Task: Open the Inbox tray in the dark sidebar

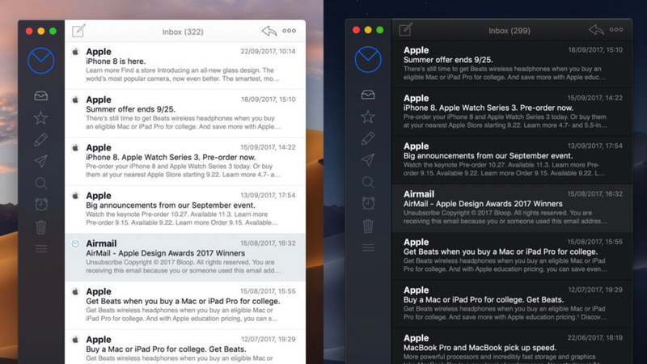Action: click(x=368, y=95)
